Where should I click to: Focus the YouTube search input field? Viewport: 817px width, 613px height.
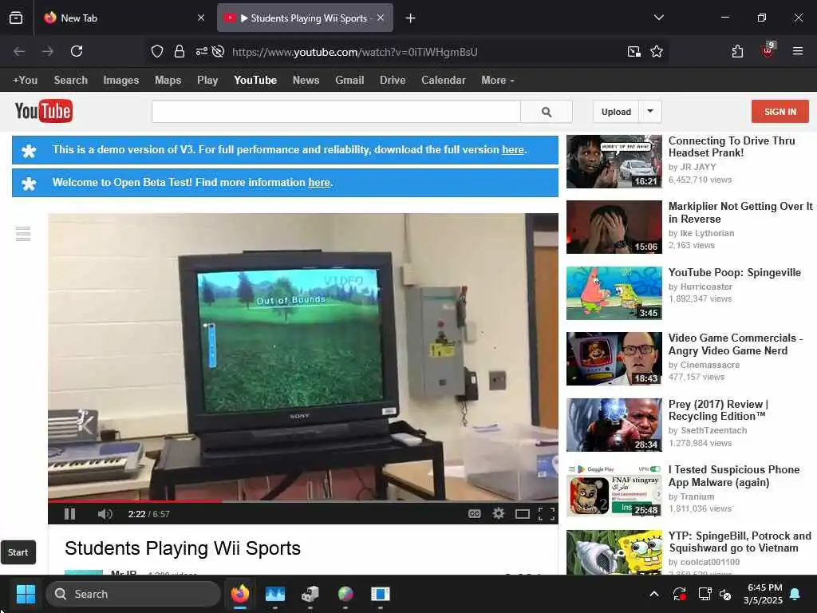coord(336,112)
